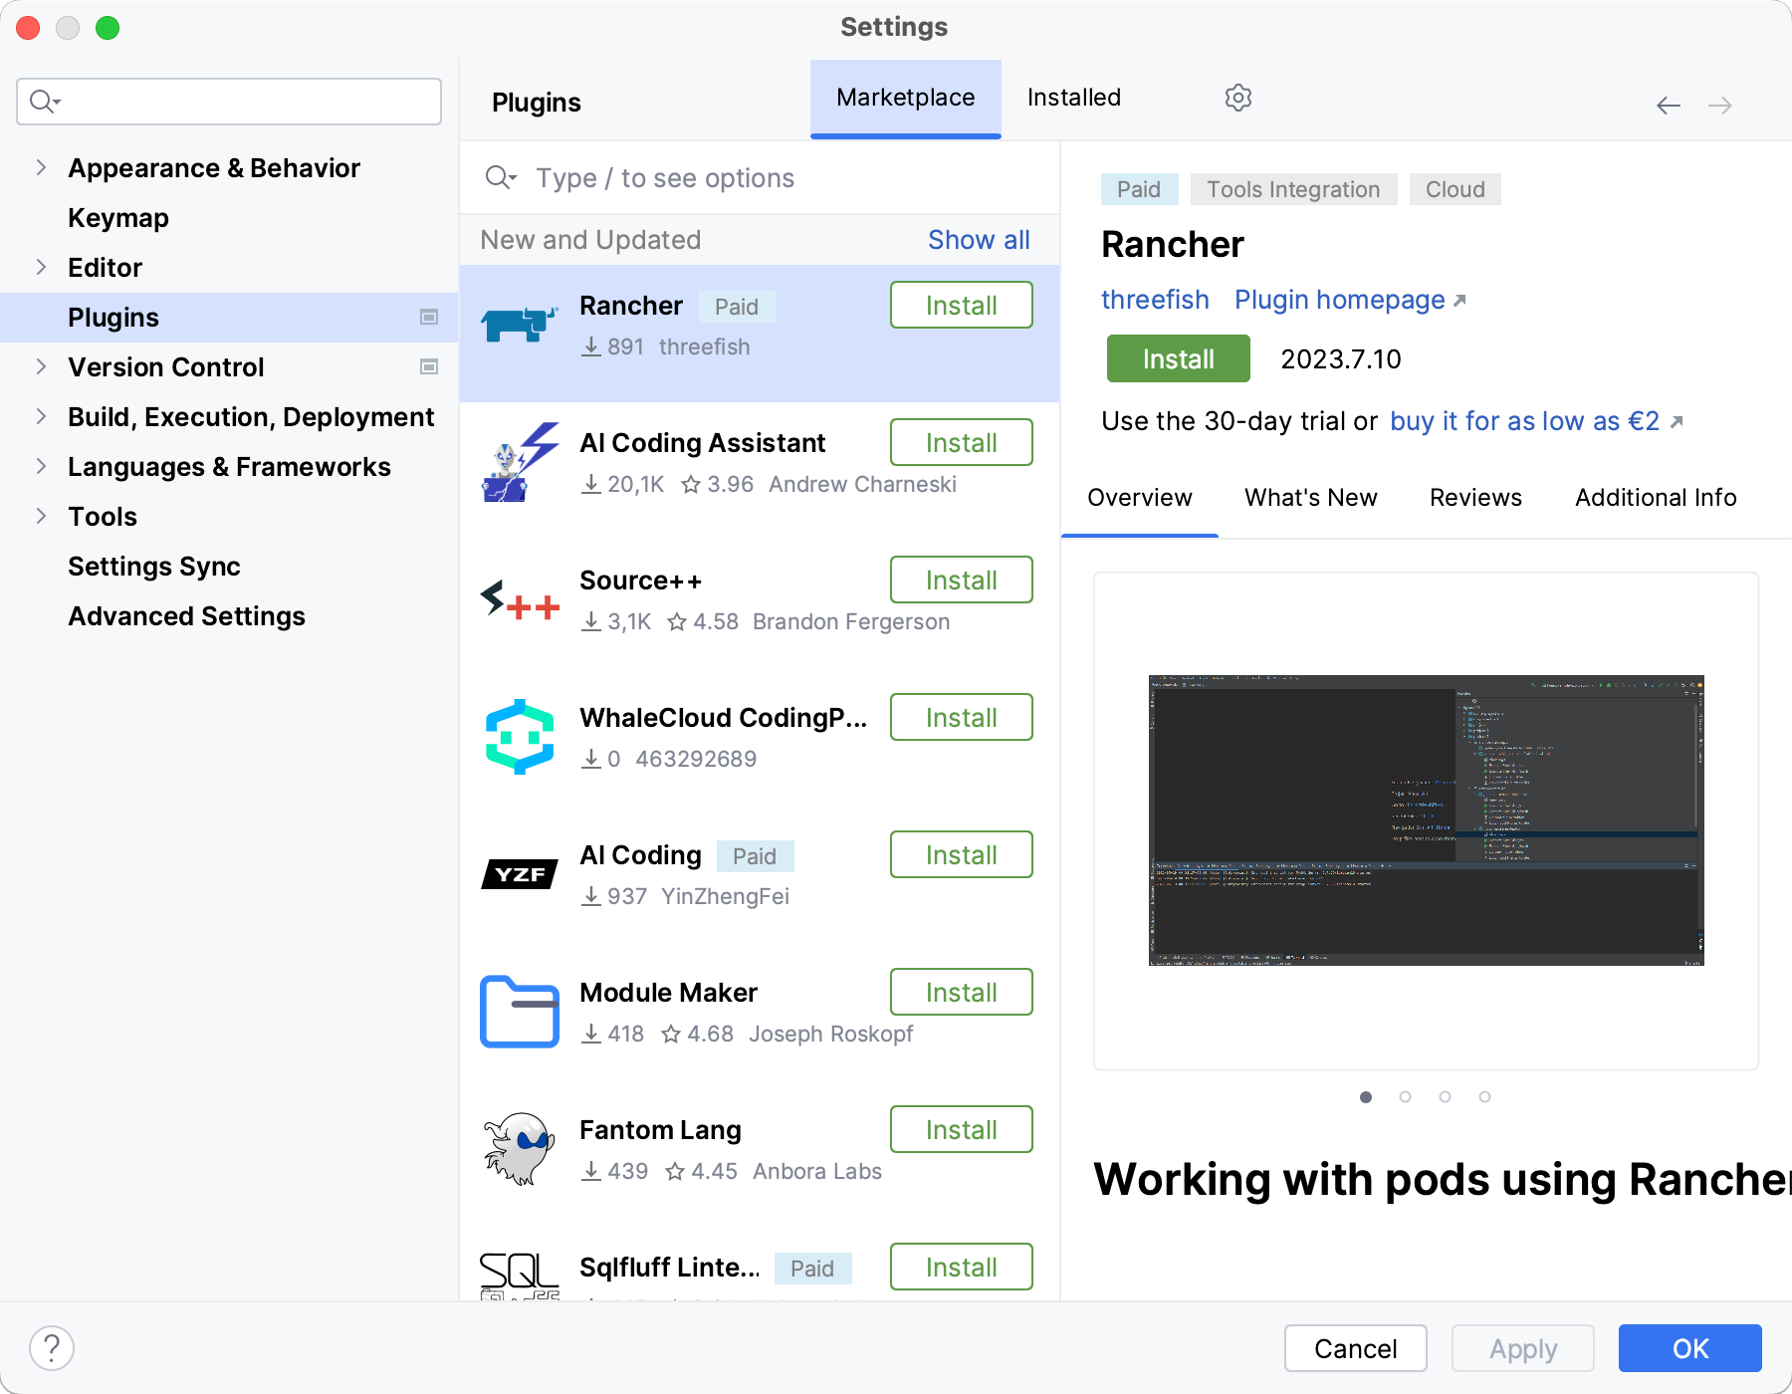Expand Version Control settings section

point(41,367)
